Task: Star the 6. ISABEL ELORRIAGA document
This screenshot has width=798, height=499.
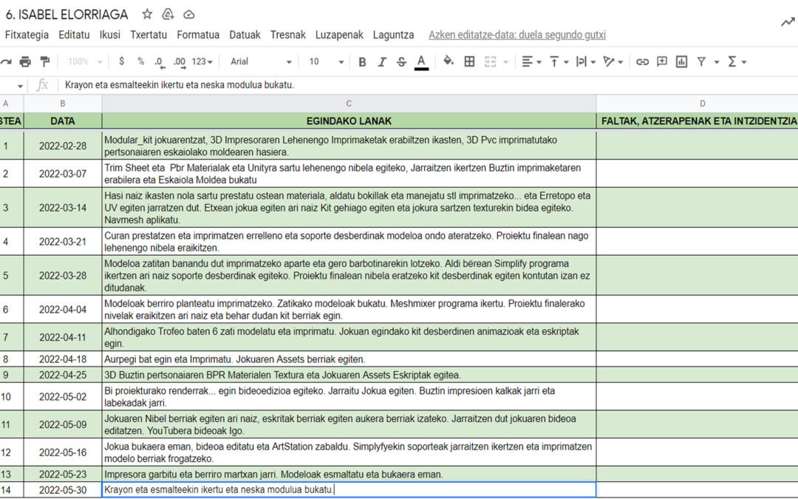Action: pos(147,14)
